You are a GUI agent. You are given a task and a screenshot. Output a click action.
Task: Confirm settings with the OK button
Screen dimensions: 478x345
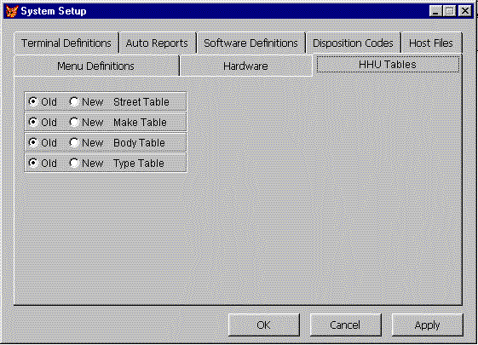pyautogui.click(x=263, y=325)
